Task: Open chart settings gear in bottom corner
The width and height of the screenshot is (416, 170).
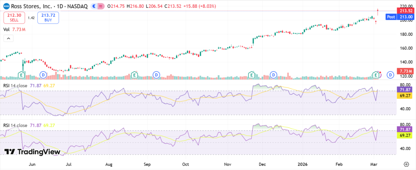Action: coord(406,163)
